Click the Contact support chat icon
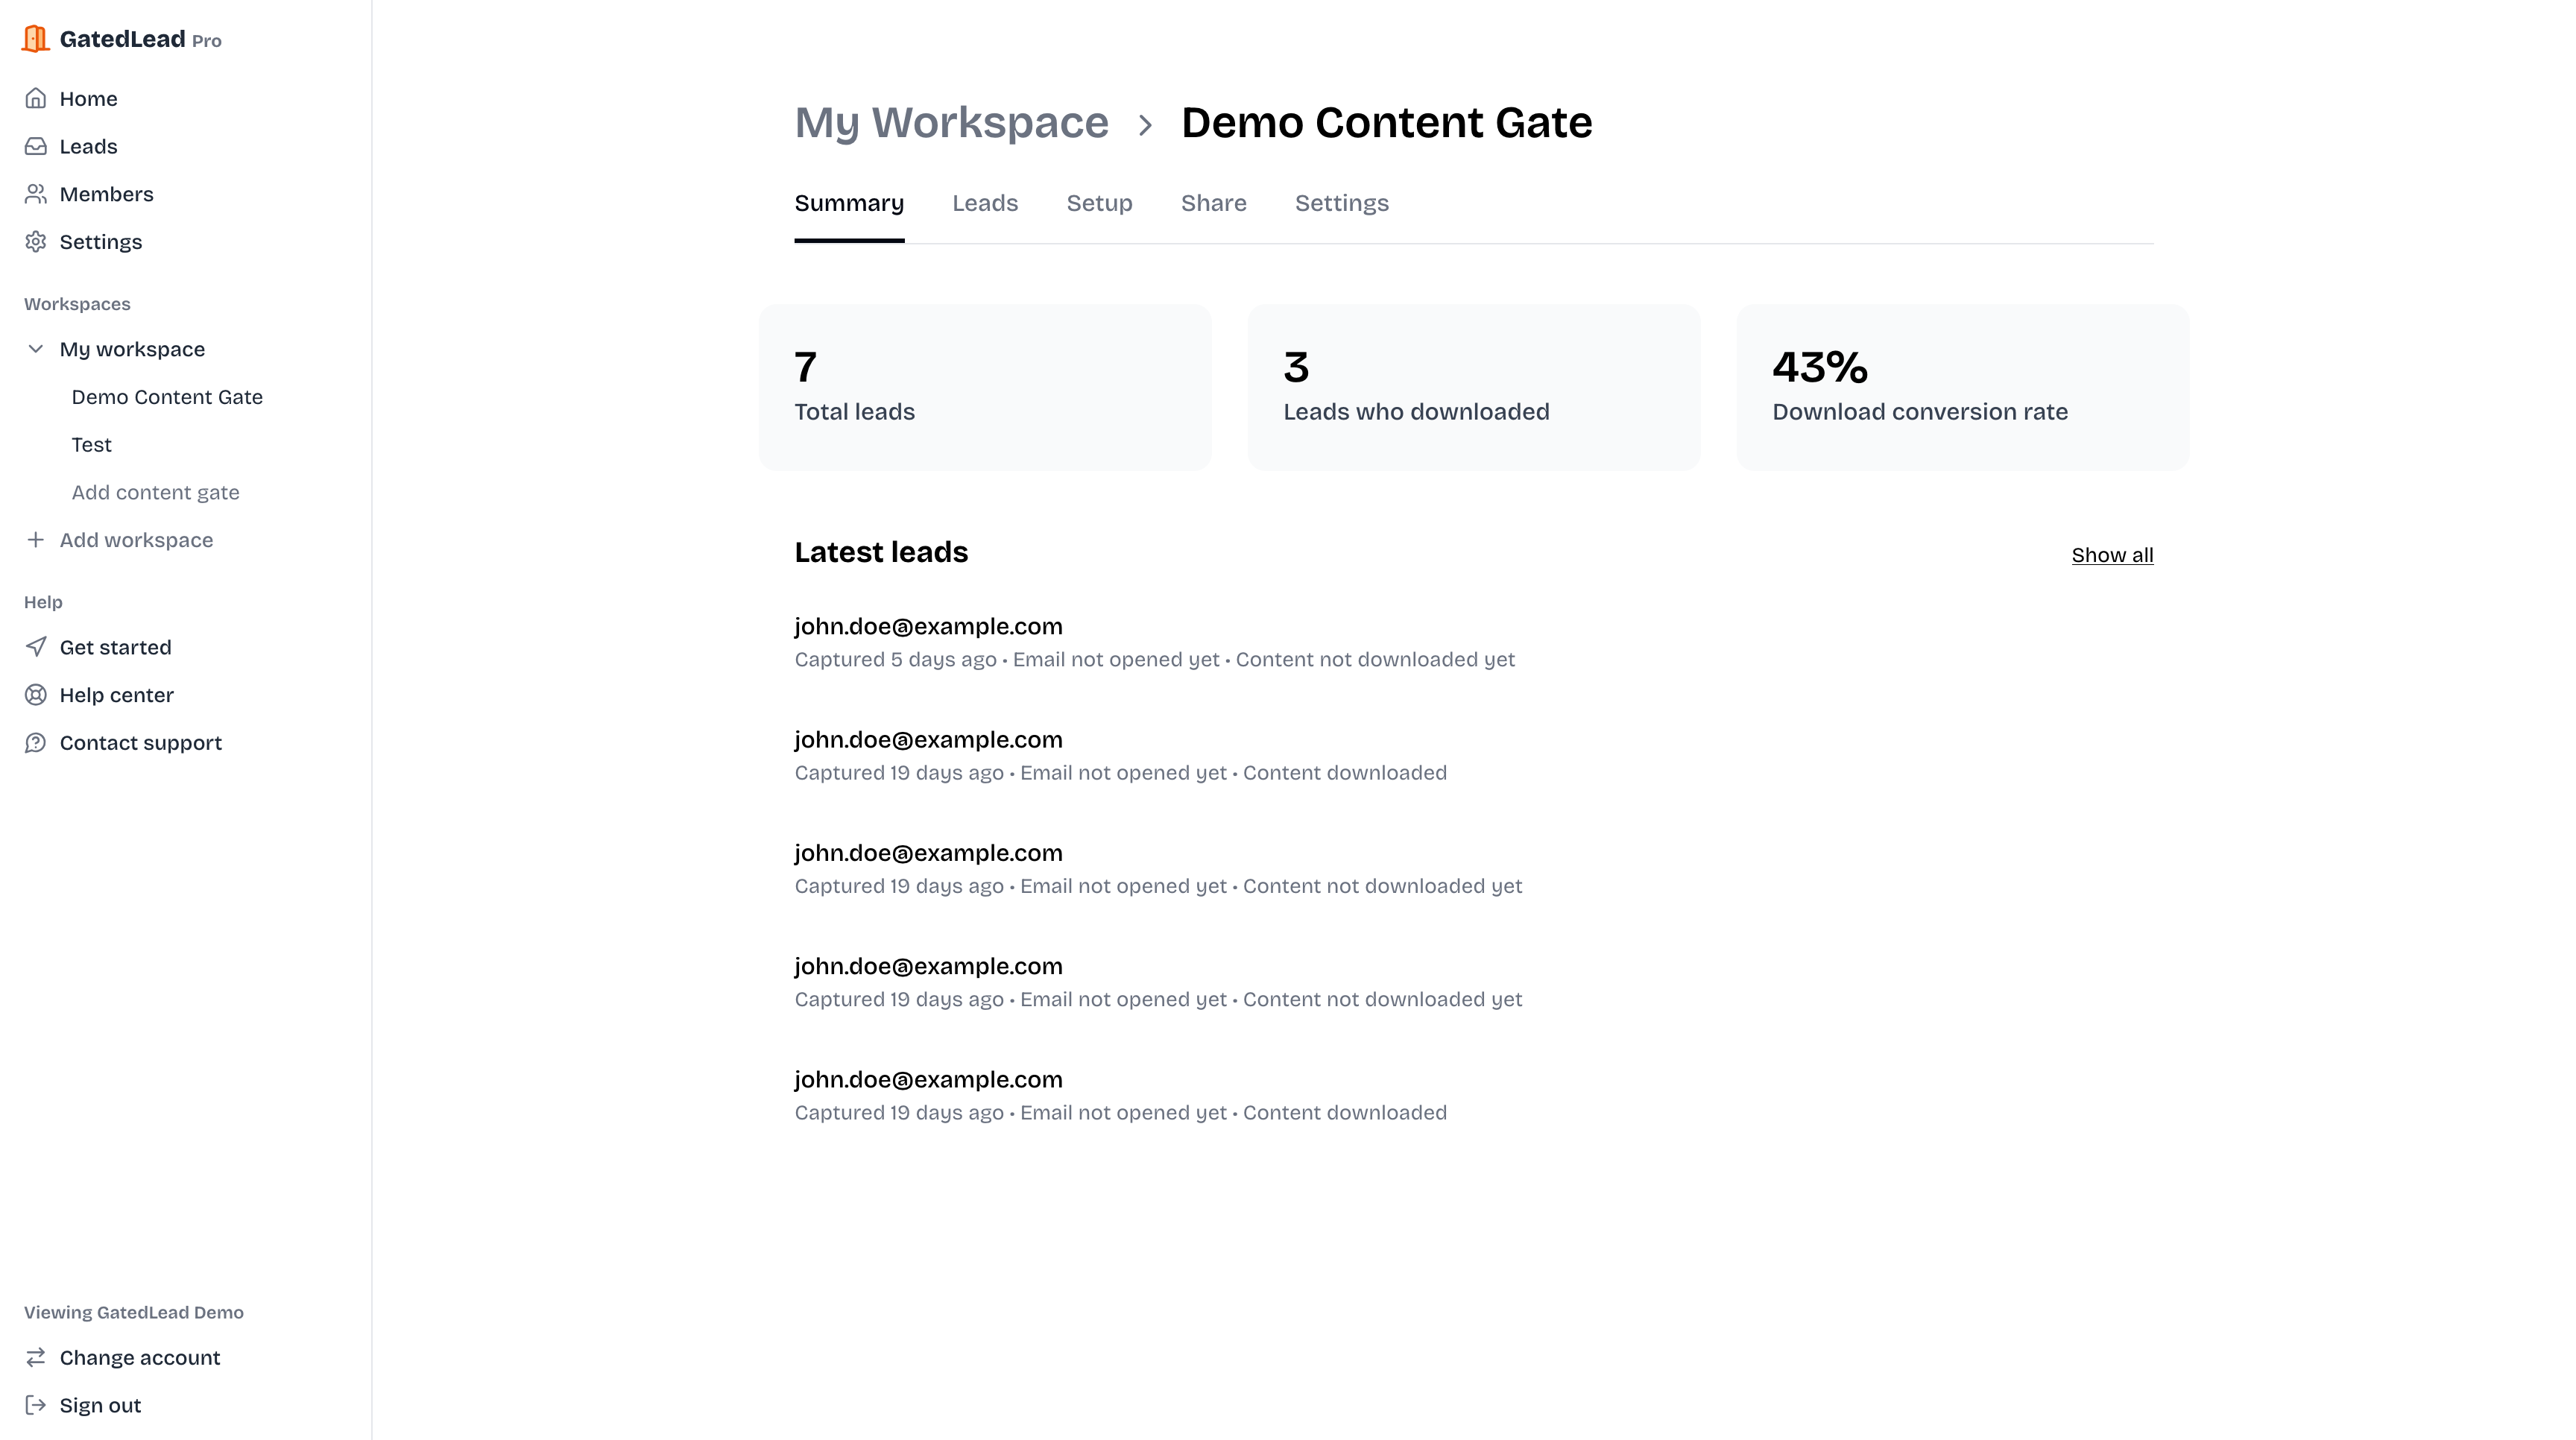The height and width of the screenshot is (1440, 2576). (x=36, y=743)
